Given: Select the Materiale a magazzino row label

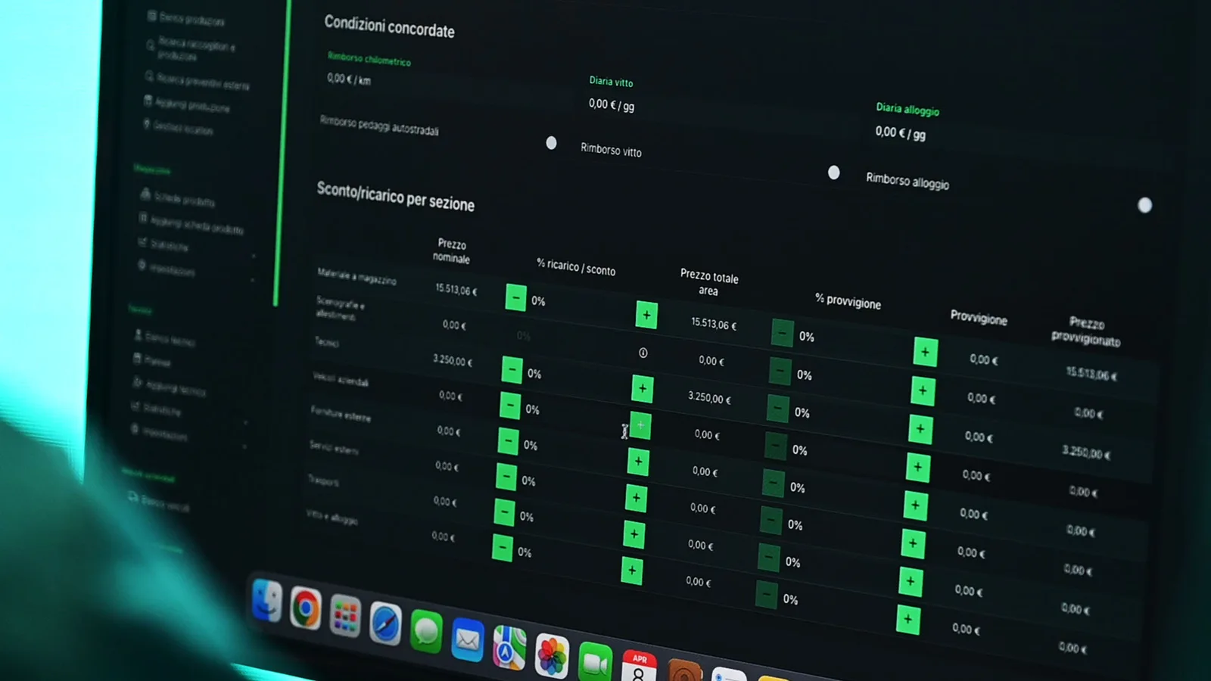Looking at the screenshot, I should tap(356, 276).
